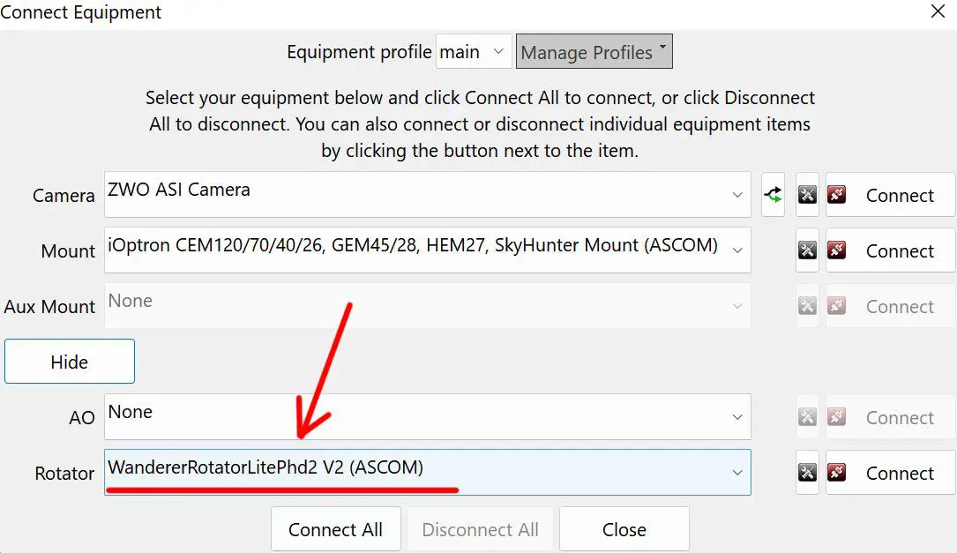Hide the extra equipment rows
957x553 pixels.
(70, 362)
